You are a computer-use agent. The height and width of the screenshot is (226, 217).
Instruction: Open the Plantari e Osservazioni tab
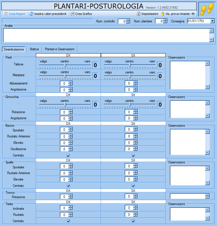60,49
